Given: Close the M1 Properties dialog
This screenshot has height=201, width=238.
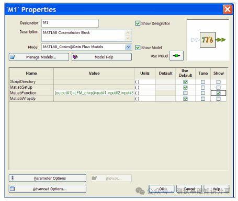Looking at the screenshot, I should (228, 9).
